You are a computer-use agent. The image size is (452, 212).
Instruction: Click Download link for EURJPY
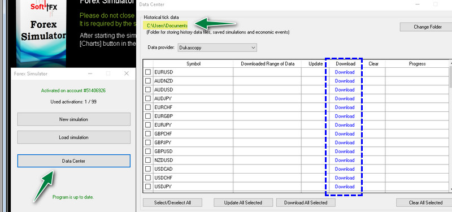point(345,125)
